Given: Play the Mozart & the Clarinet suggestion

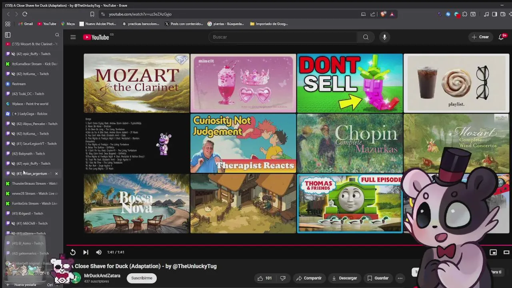Looking at the screenshot, I should (136, 83).
